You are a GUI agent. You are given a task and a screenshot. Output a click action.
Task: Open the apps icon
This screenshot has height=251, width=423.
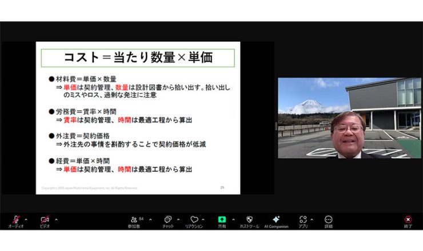pos(303,220)
